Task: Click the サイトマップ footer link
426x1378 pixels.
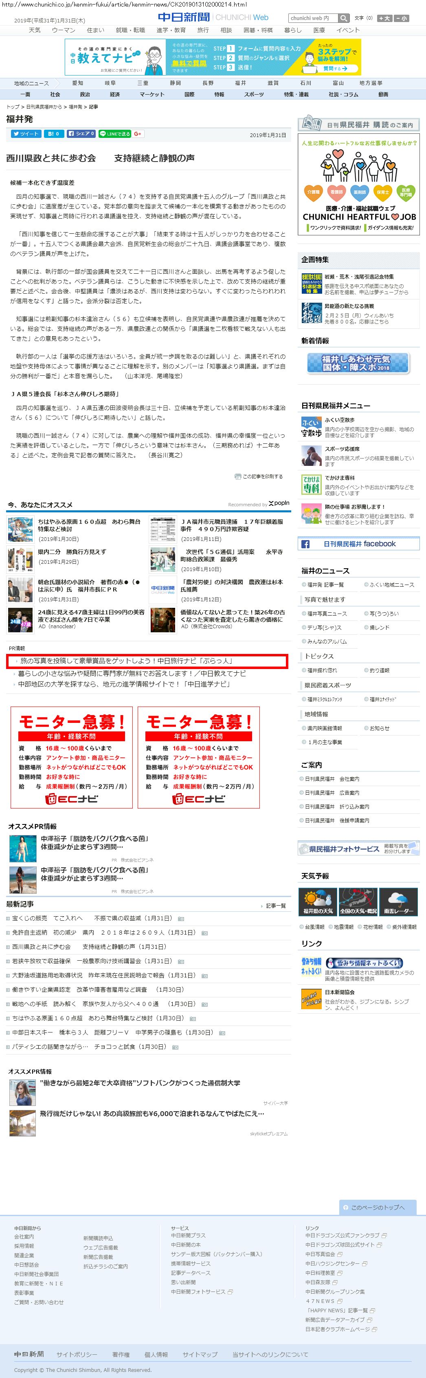Action: [200, 1354]
